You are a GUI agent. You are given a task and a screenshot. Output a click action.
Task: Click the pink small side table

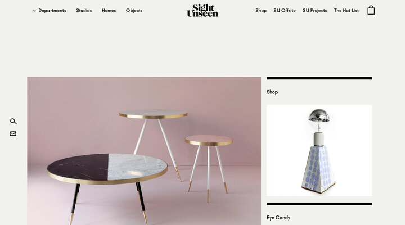click(x=209, y=168)
